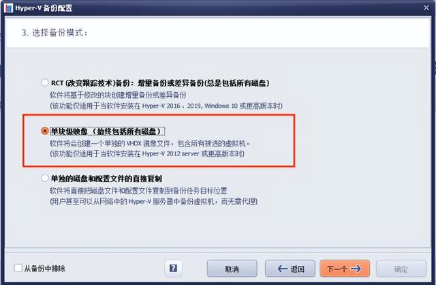Click the 单独的磁盘和配置文件的直接复制 label text
Screen dimensions: 436x285
click(106, 179)
